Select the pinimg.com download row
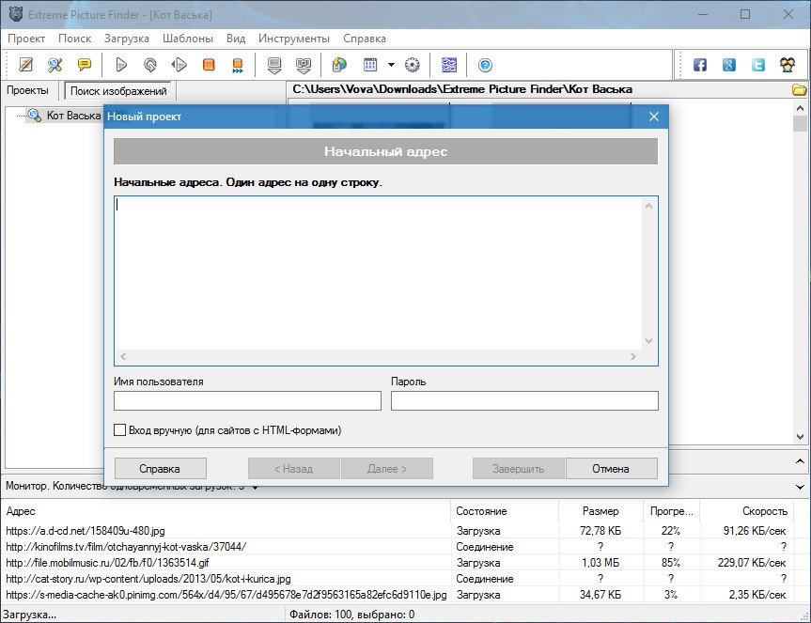Viewport: 811px width, 623px height. (398, 595)
